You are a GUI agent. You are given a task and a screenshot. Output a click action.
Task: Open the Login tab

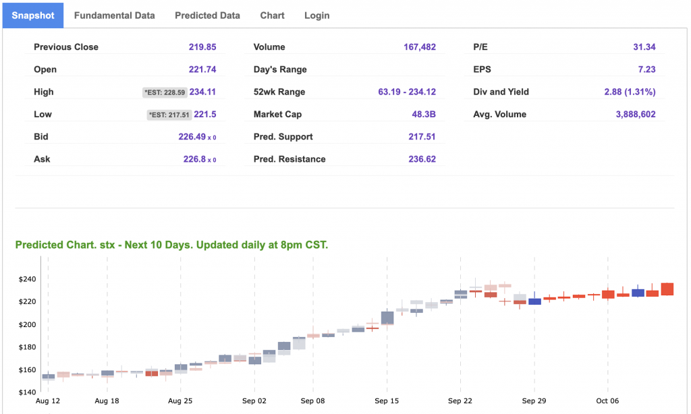point(316,16)
